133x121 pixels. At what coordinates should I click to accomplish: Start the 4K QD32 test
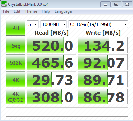(16, 97)
